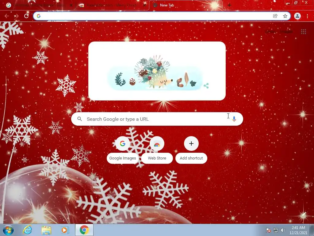
Task: Click the magnifier icon in search box
Action: pos(80,119)
